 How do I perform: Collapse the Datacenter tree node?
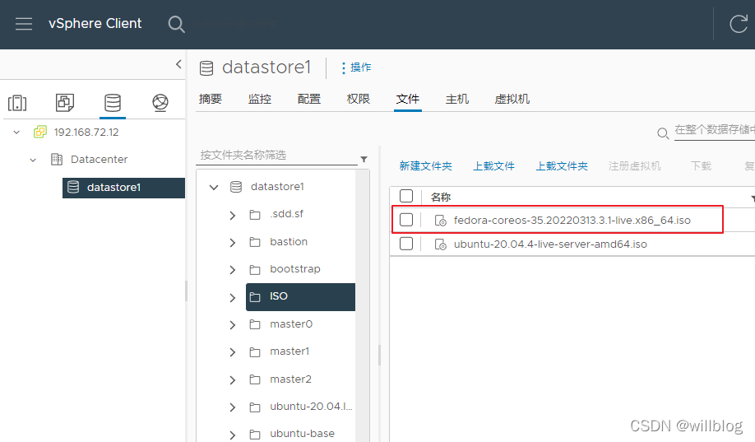(x=33, y=160)
